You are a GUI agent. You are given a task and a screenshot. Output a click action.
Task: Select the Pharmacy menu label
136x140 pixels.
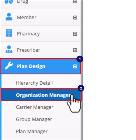click(x=28, y=34)
